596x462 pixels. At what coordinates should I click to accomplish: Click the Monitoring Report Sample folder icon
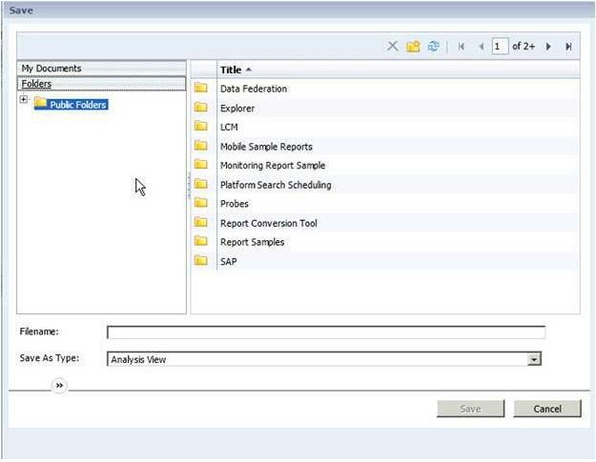click(x=200, y=164)
